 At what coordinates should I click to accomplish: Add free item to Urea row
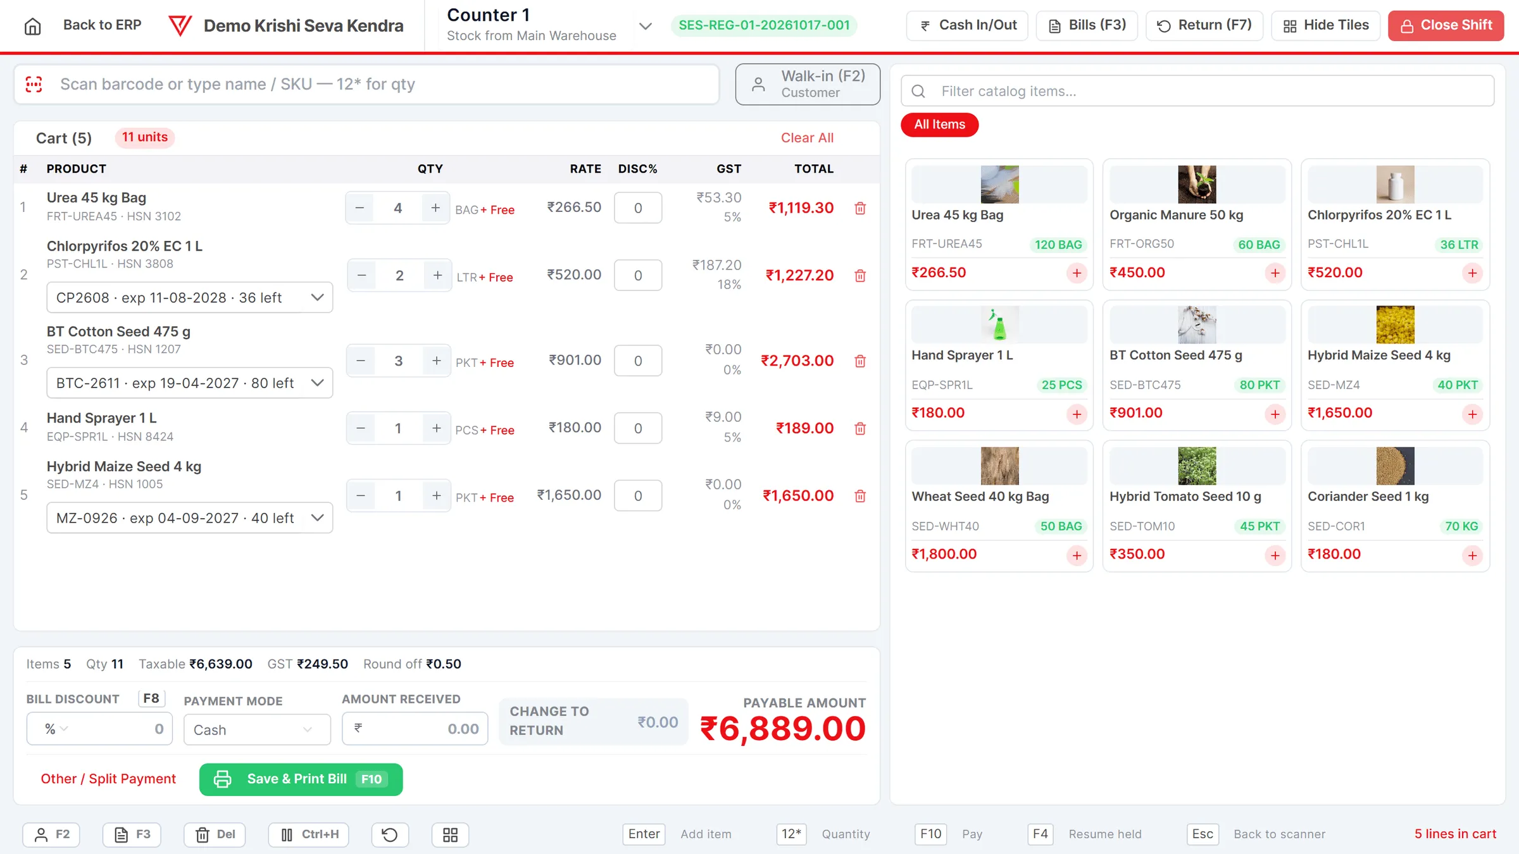[x=497, y=210]
